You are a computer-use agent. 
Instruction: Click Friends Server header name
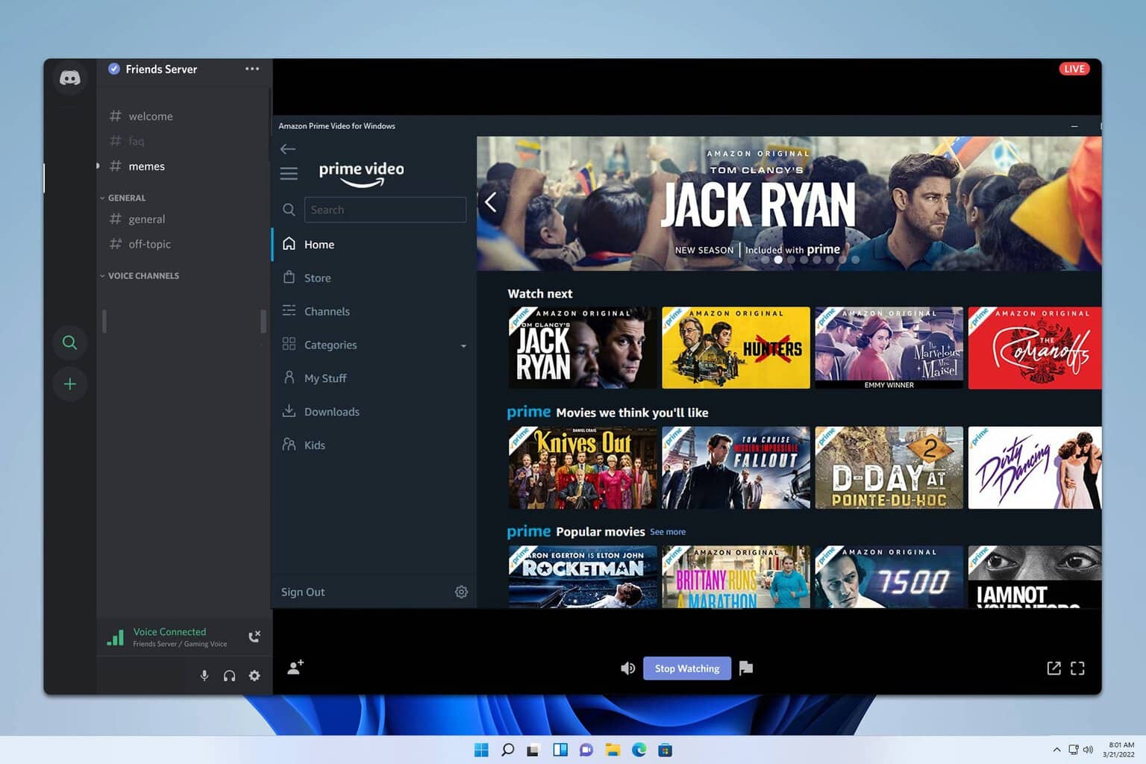161,69
